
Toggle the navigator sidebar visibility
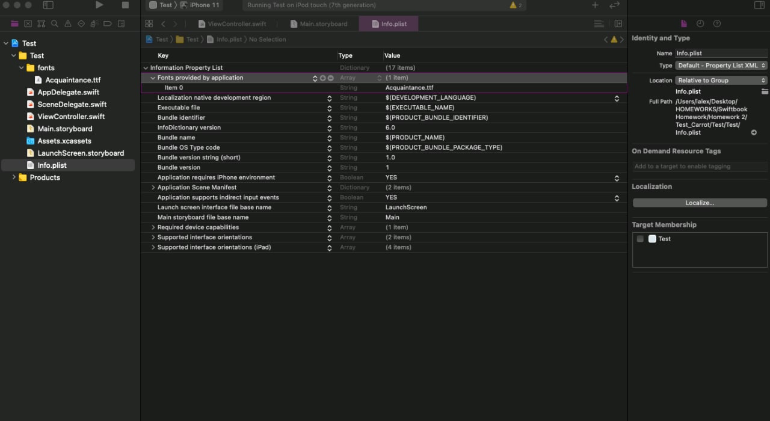[x=48, y=5]
